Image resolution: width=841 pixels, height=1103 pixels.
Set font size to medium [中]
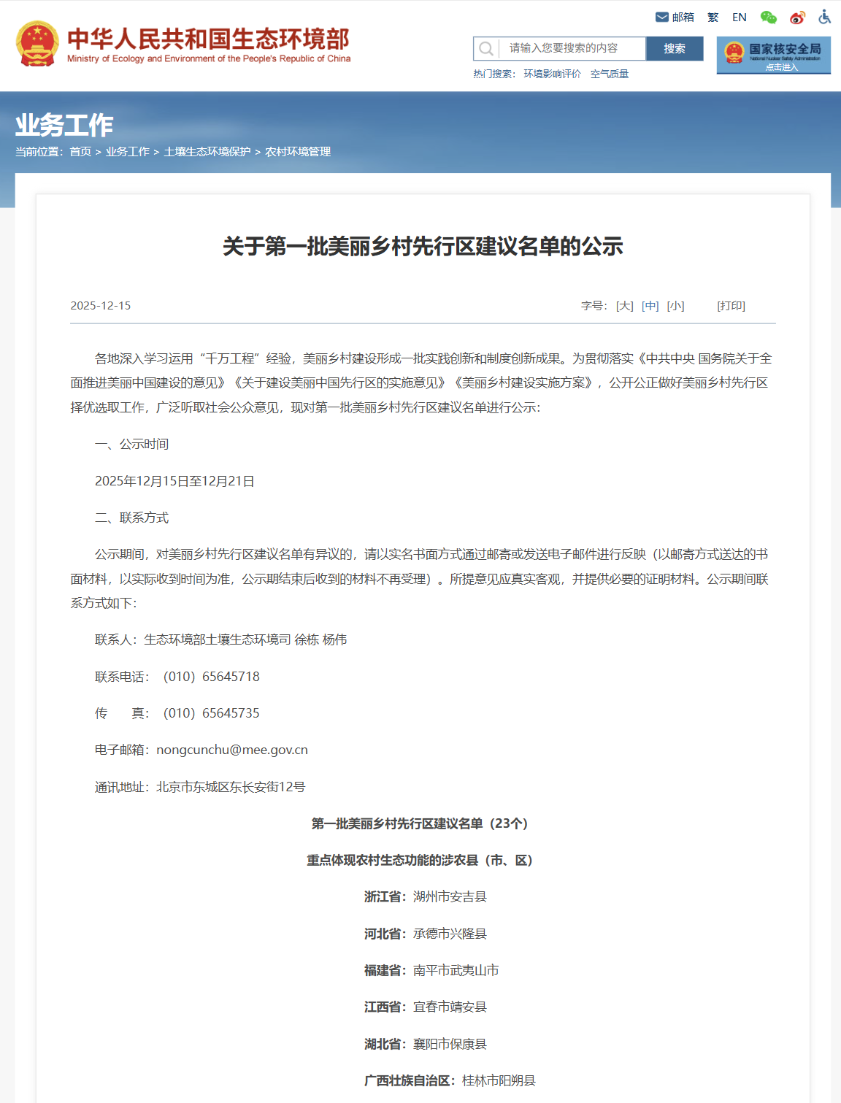pyautogui.click(x=650, y=306)
